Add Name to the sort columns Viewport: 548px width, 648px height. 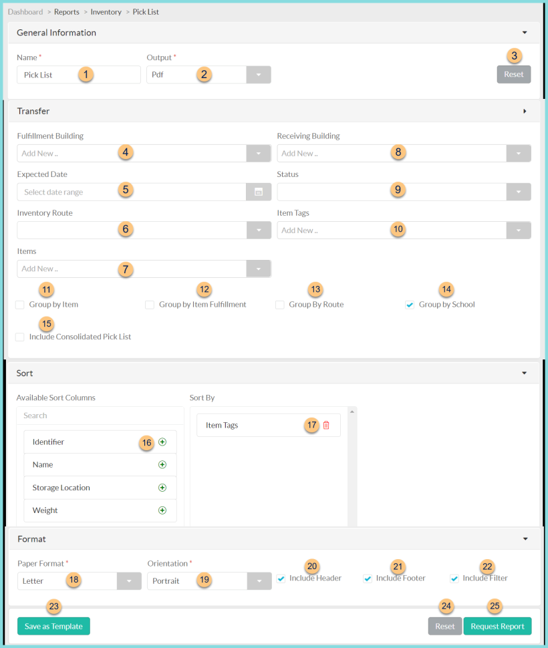click(162, 464)
